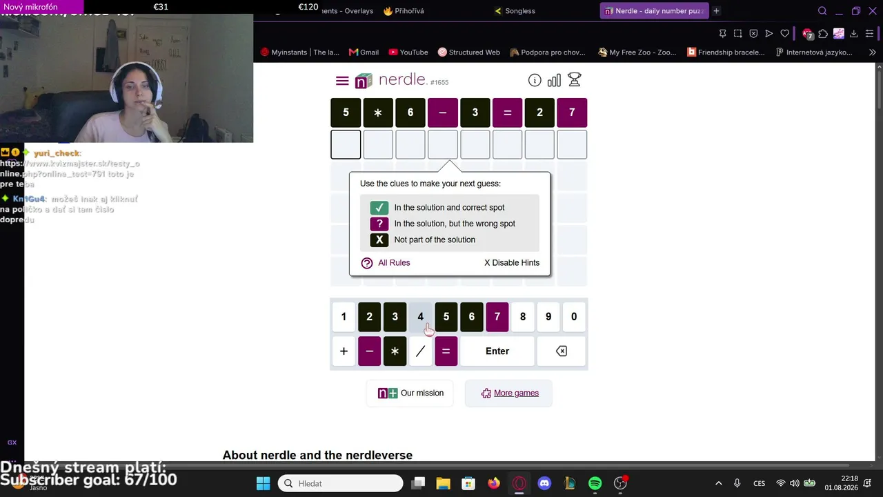
Task: Switch to the Songless tab
Action: (515, 11)
